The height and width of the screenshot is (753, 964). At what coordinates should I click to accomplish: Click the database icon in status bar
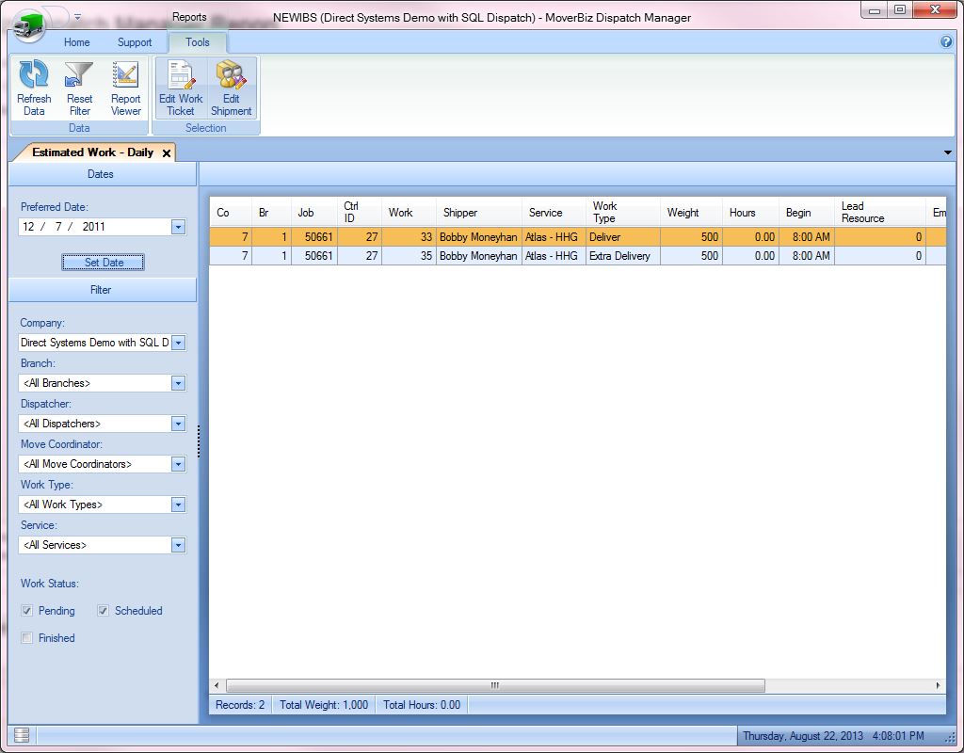point(22,735)
